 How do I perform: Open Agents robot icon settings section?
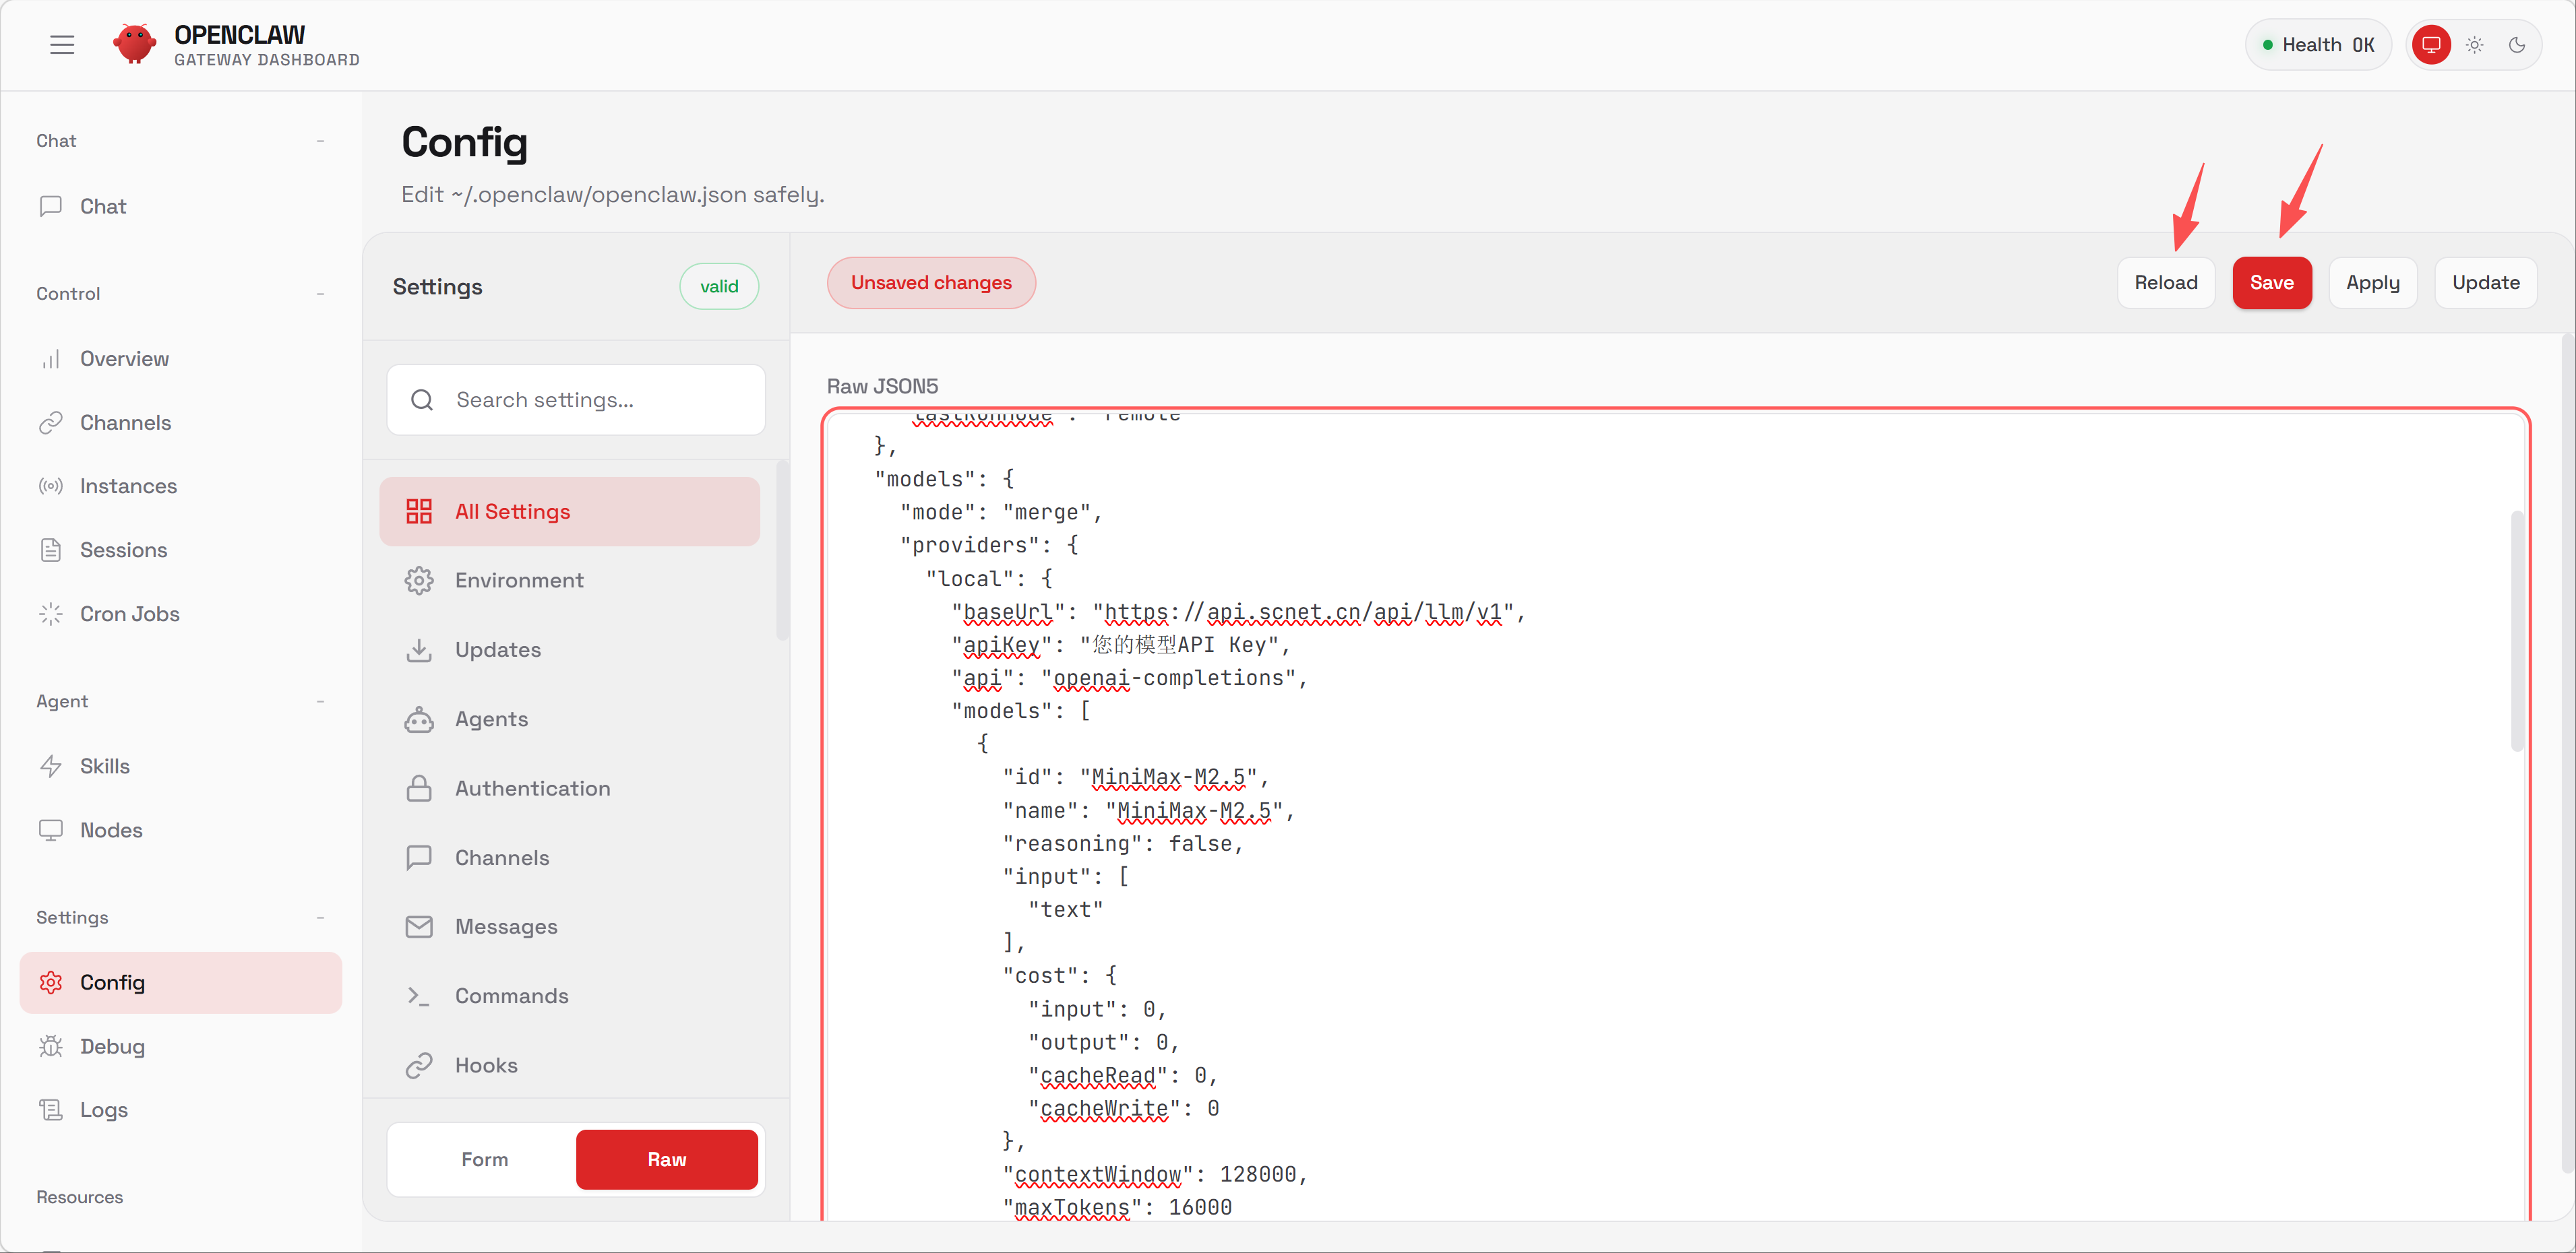coord(491,719)
